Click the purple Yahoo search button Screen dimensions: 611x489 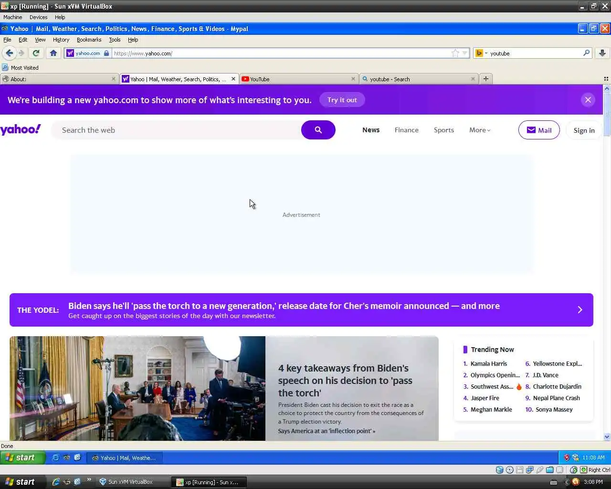(318, 130)
